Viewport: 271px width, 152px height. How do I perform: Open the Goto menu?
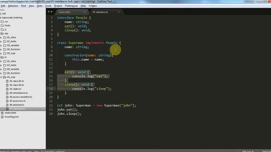coord(39,6)
